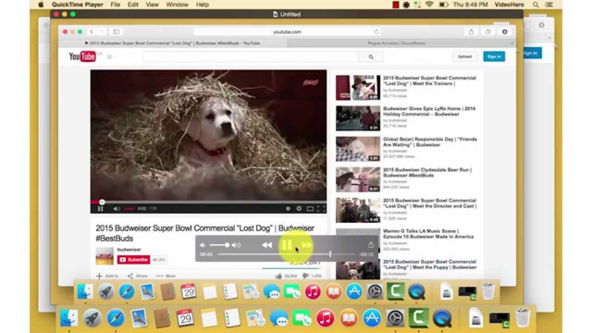Open Finder from the bottom-most Dock
Screen dimensions: 592x333
click(69, 318)
